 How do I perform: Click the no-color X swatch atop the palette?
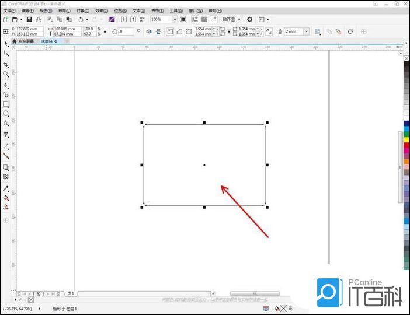click(406, 58)
